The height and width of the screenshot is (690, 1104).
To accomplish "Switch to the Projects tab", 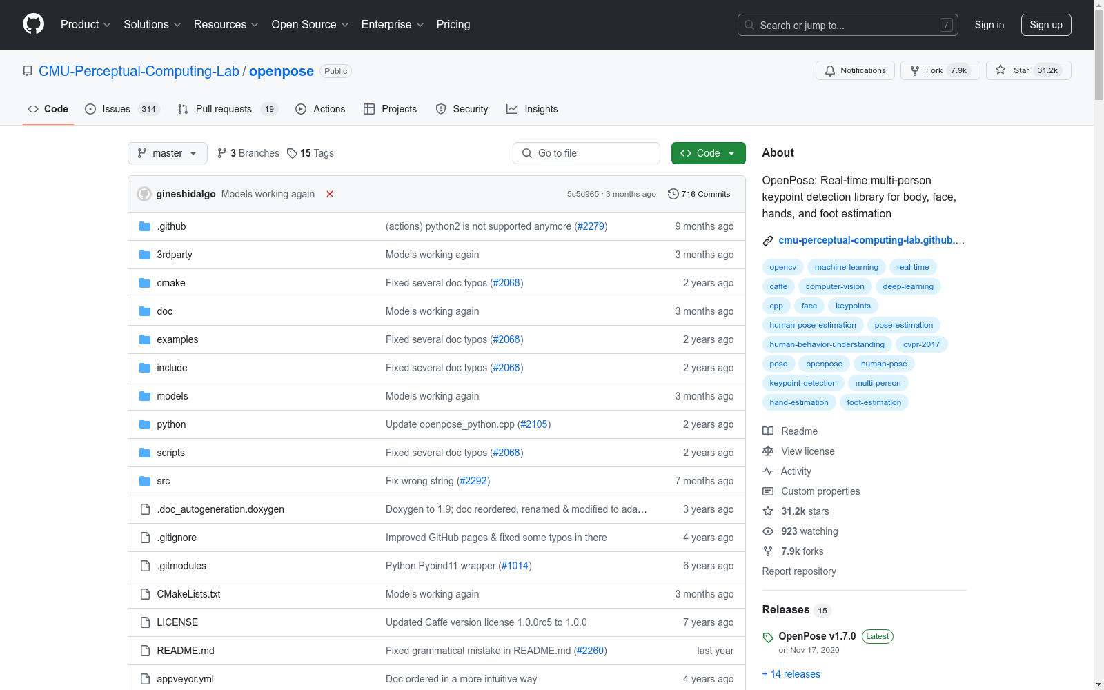I will (391, 109).
